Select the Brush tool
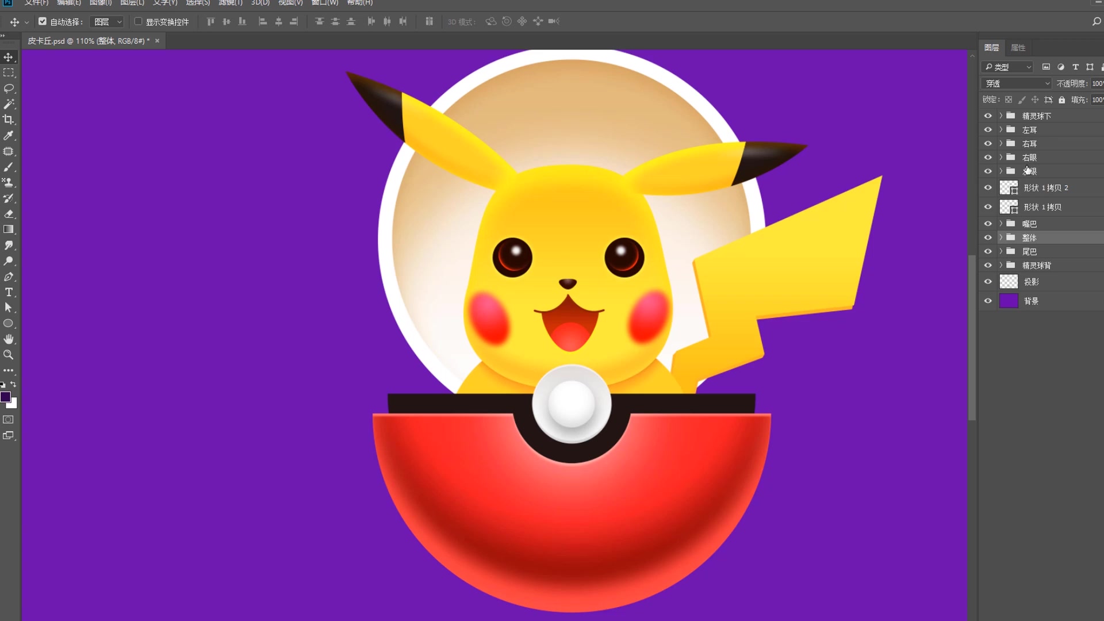 point(9,167)
